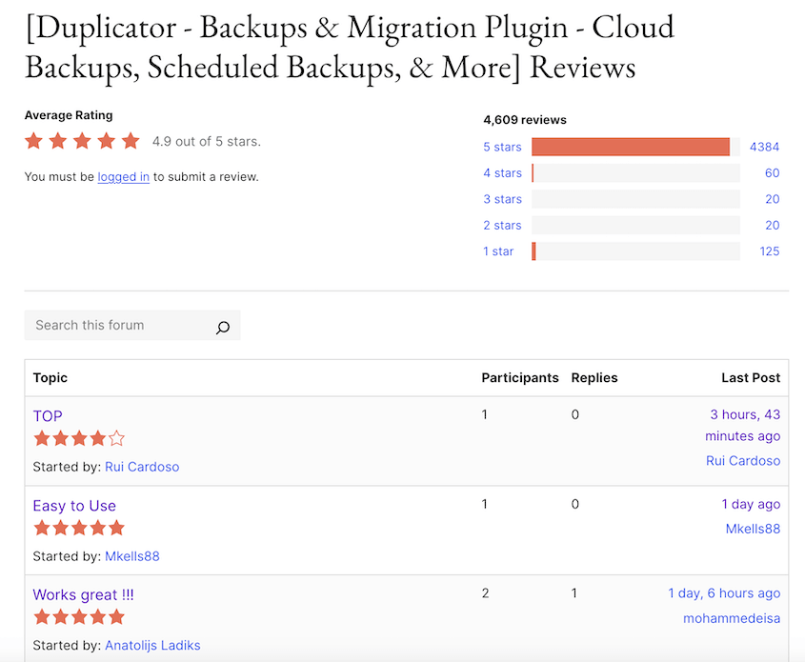The width and height of the screenshot is (805, 662).
Task: Click the Duplicator Reviews page title
Action: 349,48
